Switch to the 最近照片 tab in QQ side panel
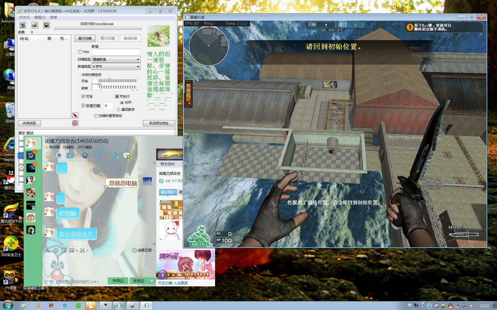 point(168,192)
